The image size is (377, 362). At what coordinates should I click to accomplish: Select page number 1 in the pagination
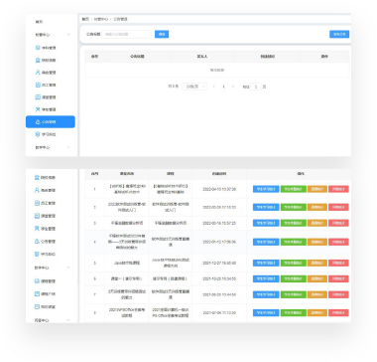pos(223,87)
